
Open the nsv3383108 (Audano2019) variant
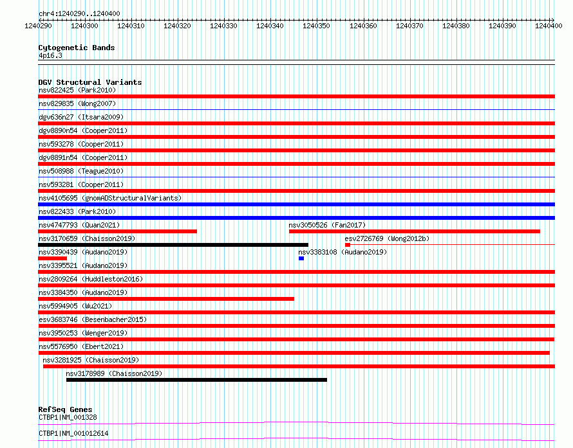click(x=343, y=252)
